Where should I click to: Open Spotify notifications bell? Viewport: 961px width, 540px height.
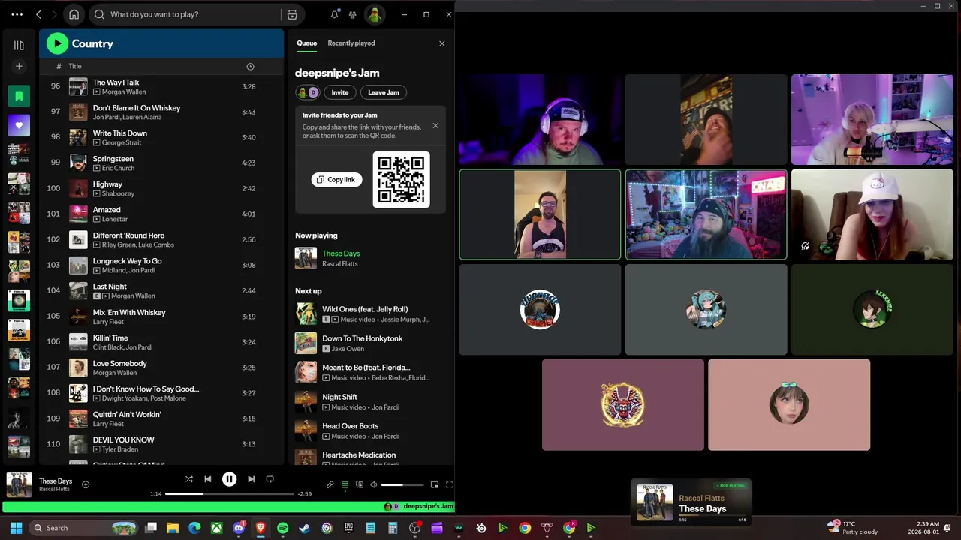click(x=335, y=14)
